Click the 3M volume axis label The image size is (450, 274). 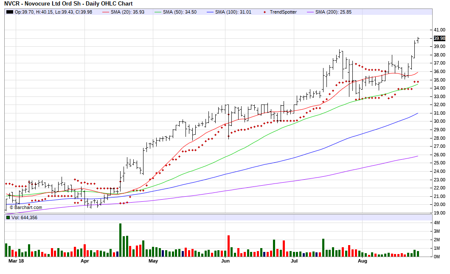[437, 231]
